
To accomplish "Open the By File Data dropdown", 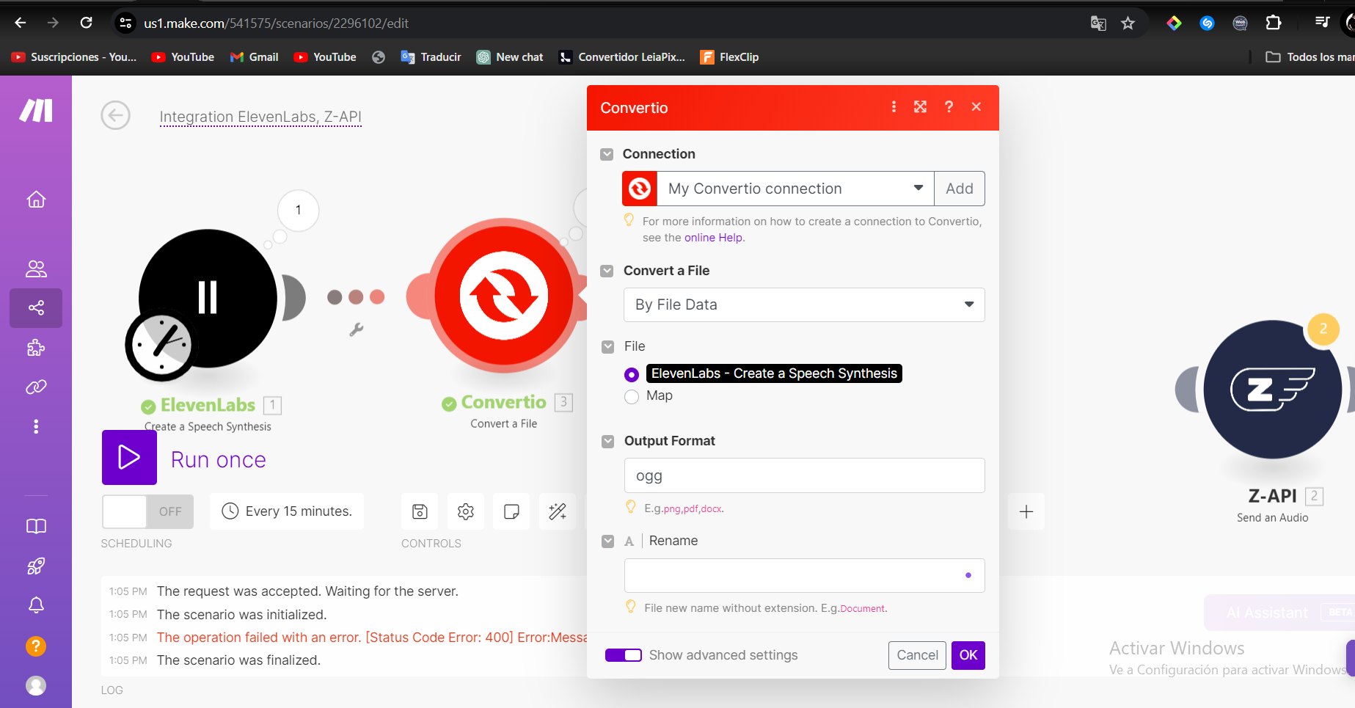I will [x=804, y=304].
